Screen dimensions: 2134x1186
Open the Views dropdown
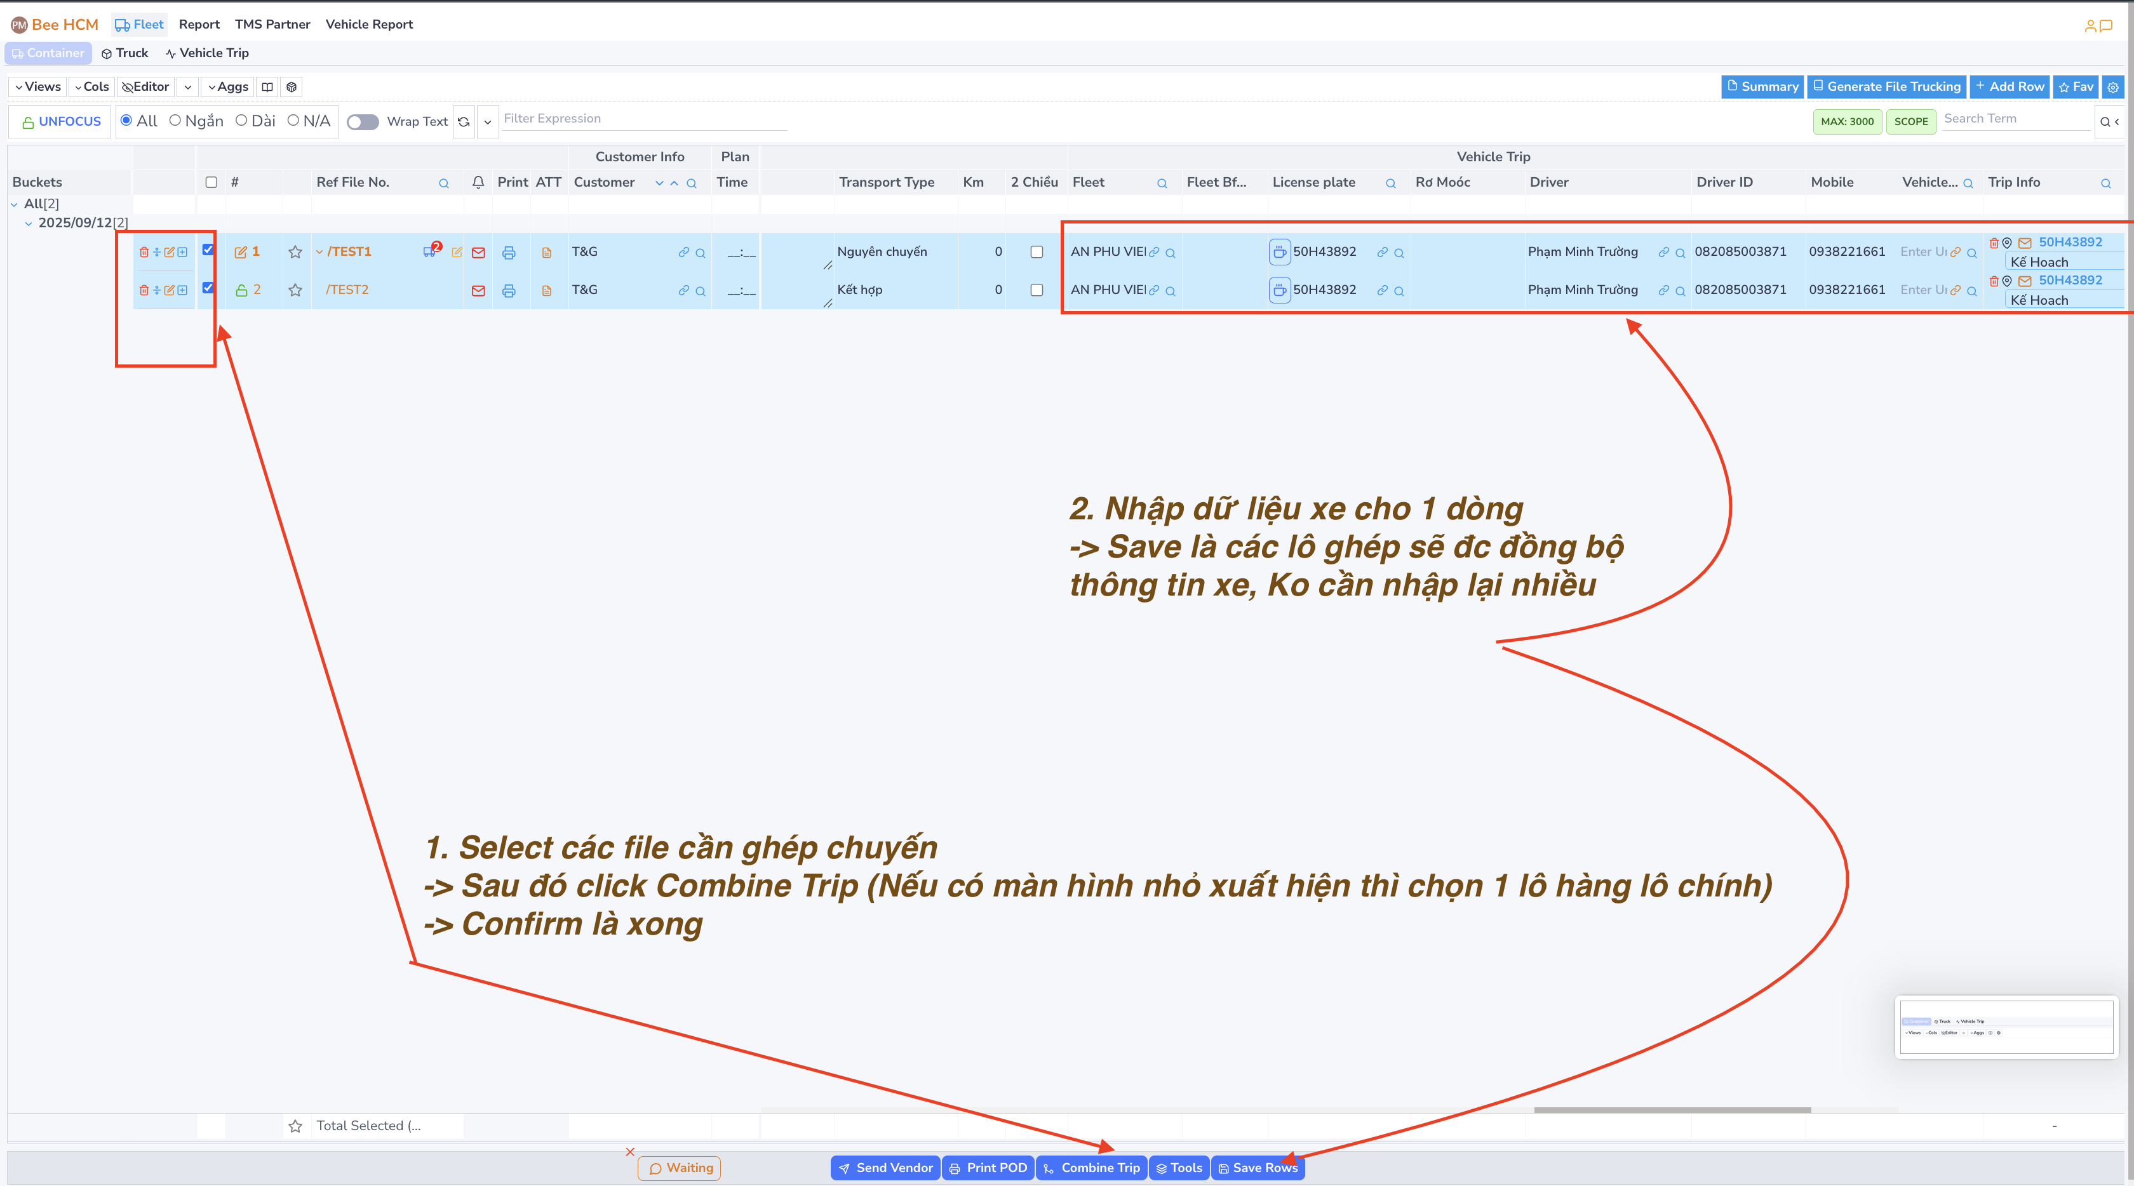tap(37, 87)
